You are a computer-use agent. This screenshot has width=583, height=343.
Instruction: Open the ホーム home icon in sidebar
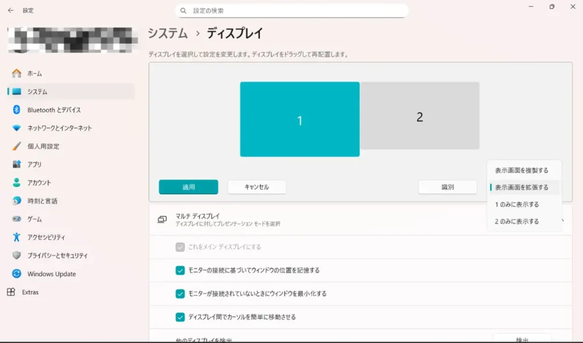17,73
